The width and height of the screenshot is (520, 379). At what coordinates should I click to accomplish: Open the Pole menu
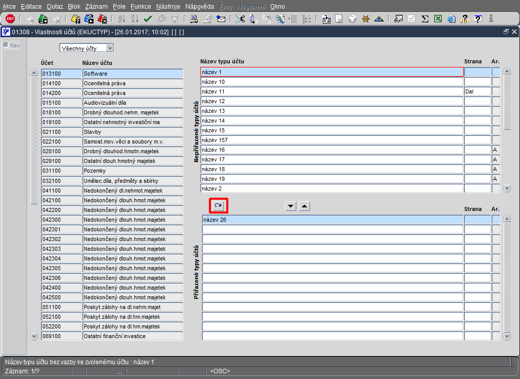(x=119, y=7)
